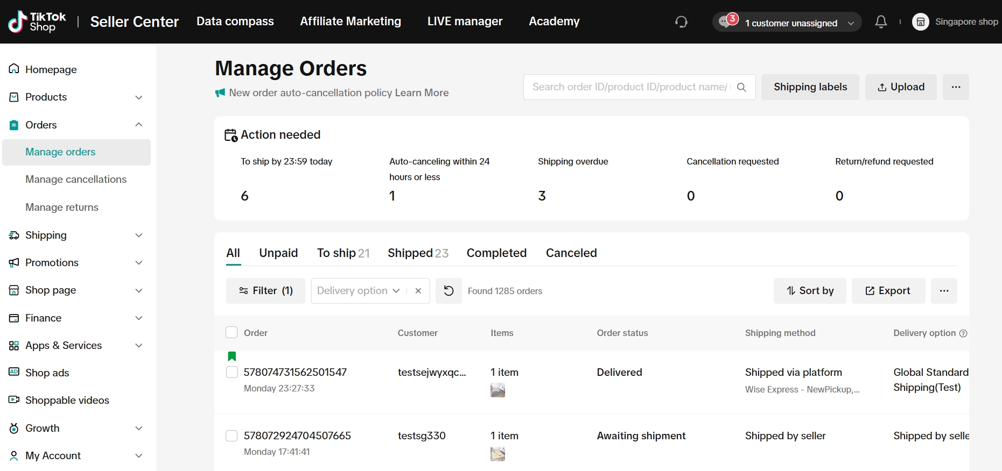Clear the Delivery option filter
Screen dimensions: 1002x471
pyautogui.click(x=418, y=291)
